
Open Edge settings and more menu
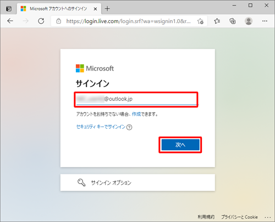click(x=265, y=21)
